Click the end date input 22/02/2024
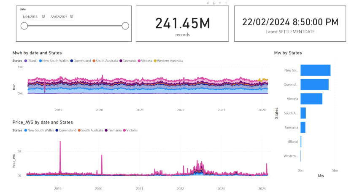This screenshot has height=193, width=354. pyautogui.click(x=59, y=17)
